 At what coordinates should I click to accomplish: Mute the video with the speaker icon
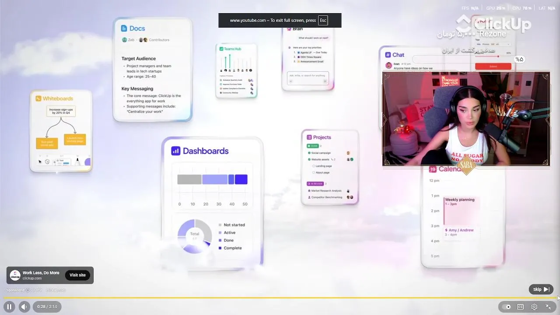[24, 307]
